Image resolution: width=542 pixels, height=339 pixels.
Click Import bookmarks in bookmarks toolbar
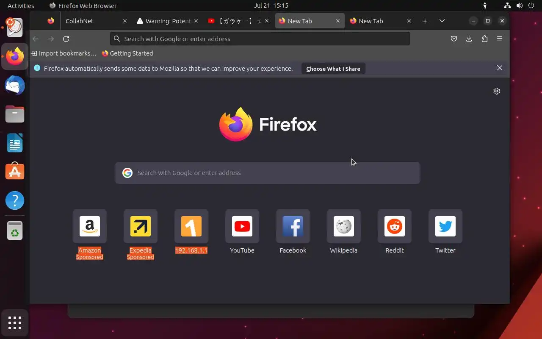(64, 53)
